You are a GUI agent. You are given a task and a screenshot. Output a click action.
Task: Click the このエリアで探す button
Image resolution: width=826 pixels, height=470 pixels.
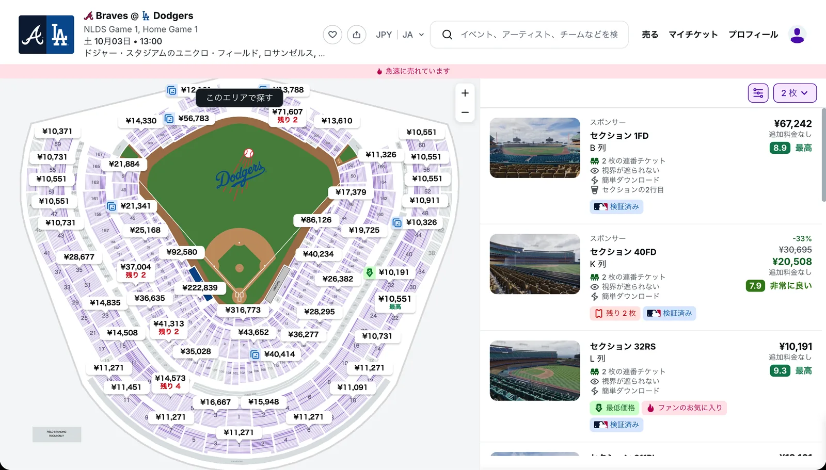(x=240, y=98)
